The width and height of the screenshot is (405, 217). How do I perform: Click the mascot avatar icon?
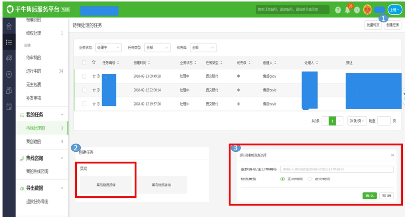point(367,10)
